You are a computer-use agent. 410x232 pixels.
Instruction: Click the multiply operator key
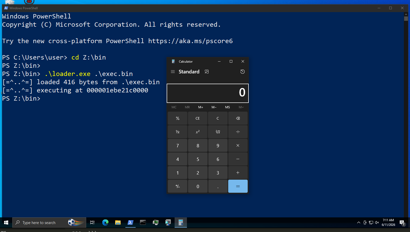(x=238, y=146)
